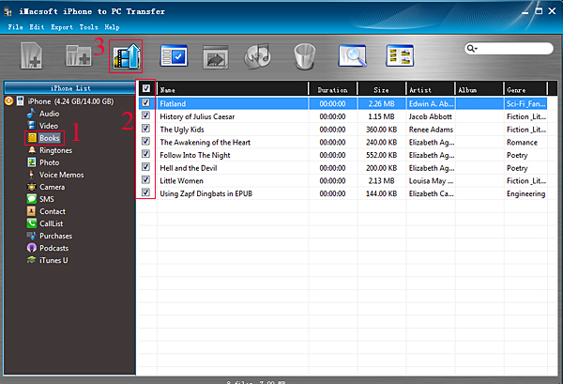Screen dimensions: 563x384
Task: Select iTunes U in the iPhone list
Action: [x=53, y=260]
